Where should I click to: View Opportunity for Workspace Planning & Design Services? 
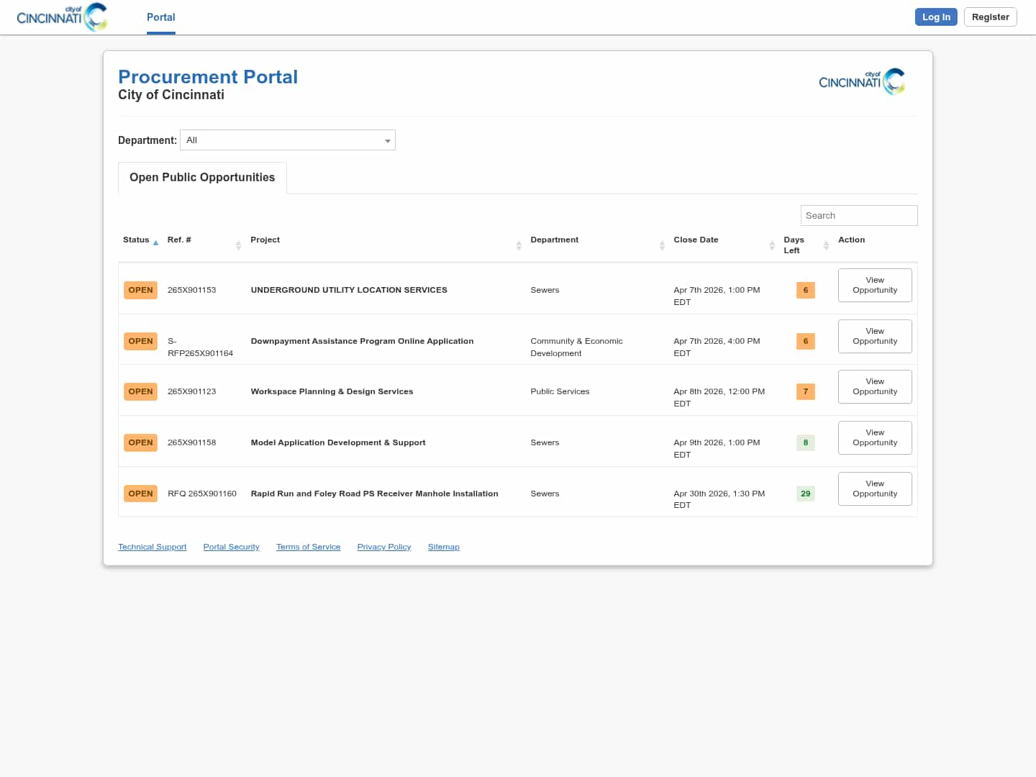[x=874, y=387]
